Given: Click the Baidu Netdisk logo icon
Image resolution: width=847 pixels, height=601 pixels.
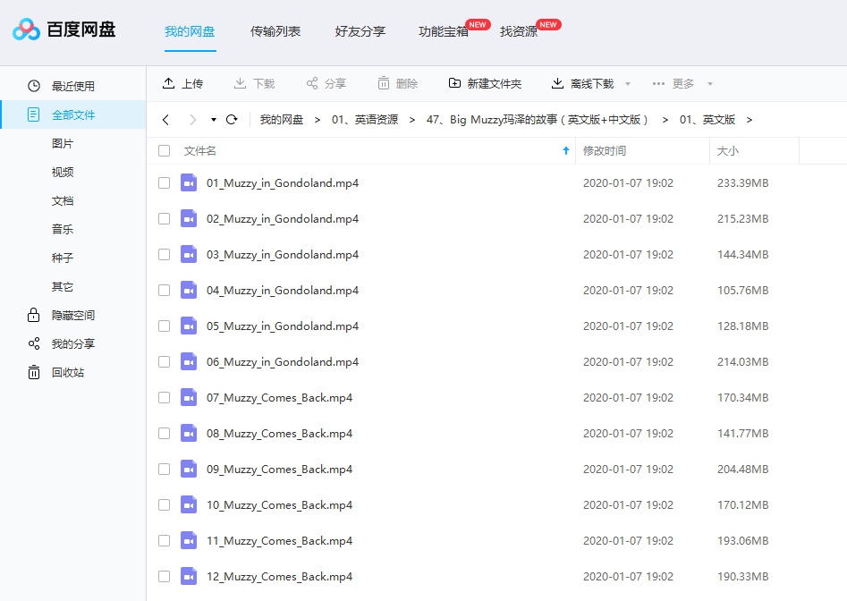Looking at the screenshot, I should (x=27, y=30).
